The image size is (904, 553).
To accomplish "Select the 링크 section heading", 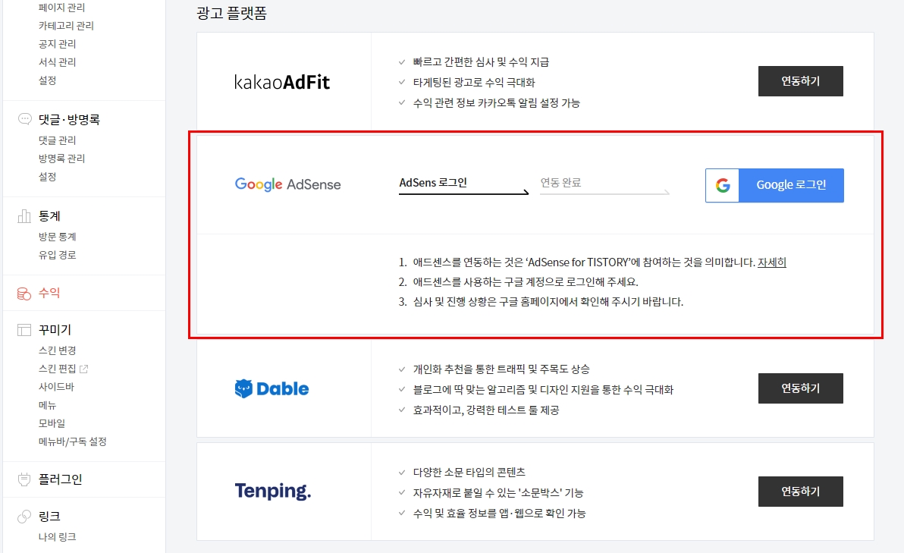I will (49, 516).
